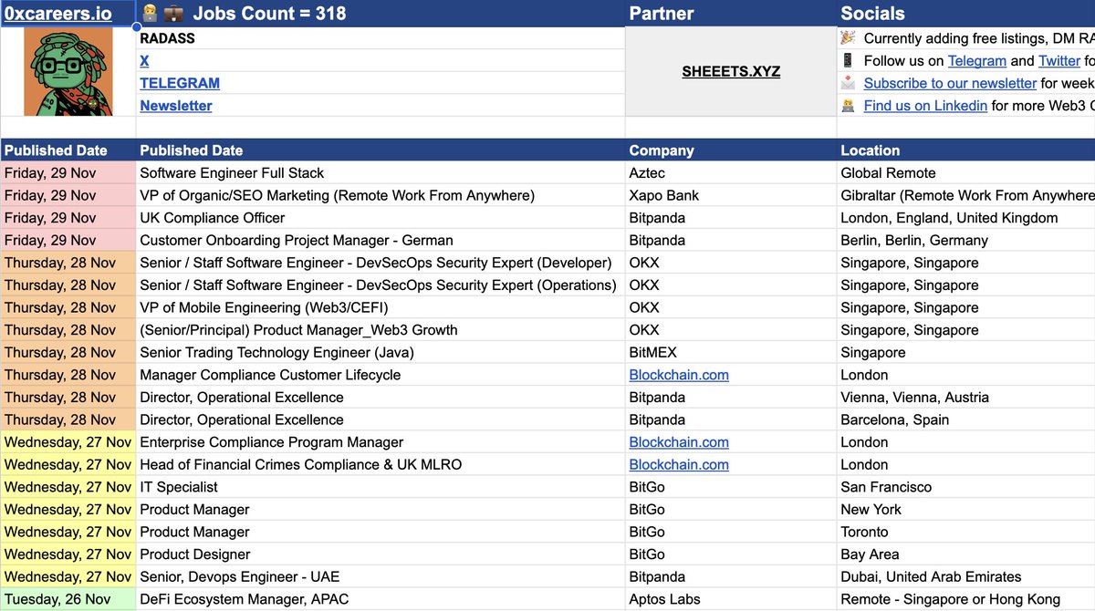Viewport: 1095px width, 611px height.
Task: Click Subscribe to our newsletter link
Action: tap(950, 83)
